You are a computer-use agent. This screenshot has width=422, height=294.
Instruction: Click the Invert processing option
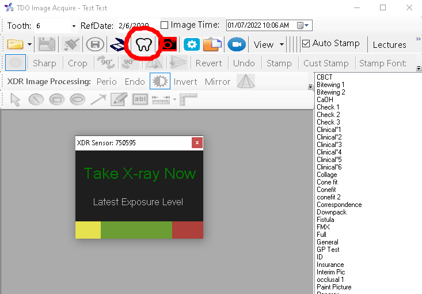[185, 82]
